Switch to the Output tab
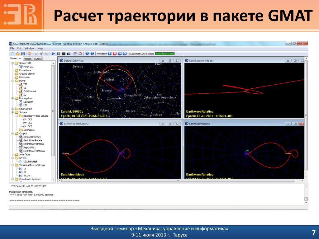The width and height of the screenshot is (319, 239). pos(38,59)
